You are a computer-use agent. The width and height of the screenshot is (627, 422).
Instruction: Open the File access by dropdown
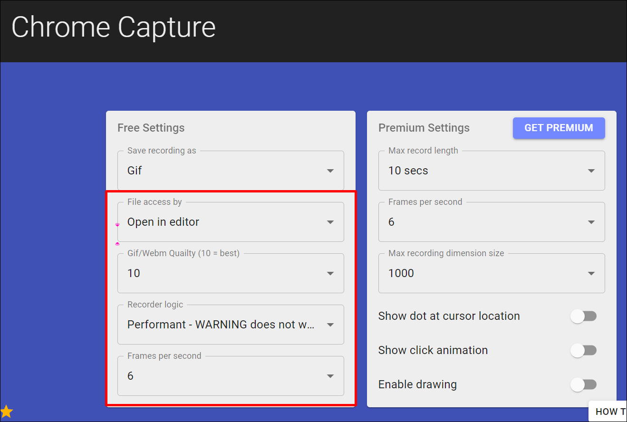[x=231, y=222]
